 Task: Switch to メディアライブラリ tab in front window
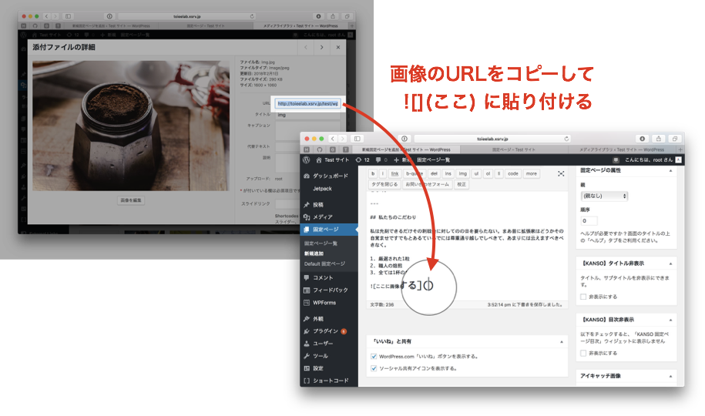(x=621, y=149)
